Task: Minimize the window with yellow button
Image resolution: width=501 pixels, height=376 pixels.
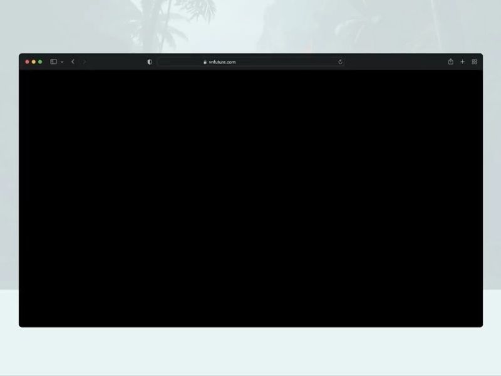Action: [34, 61]
